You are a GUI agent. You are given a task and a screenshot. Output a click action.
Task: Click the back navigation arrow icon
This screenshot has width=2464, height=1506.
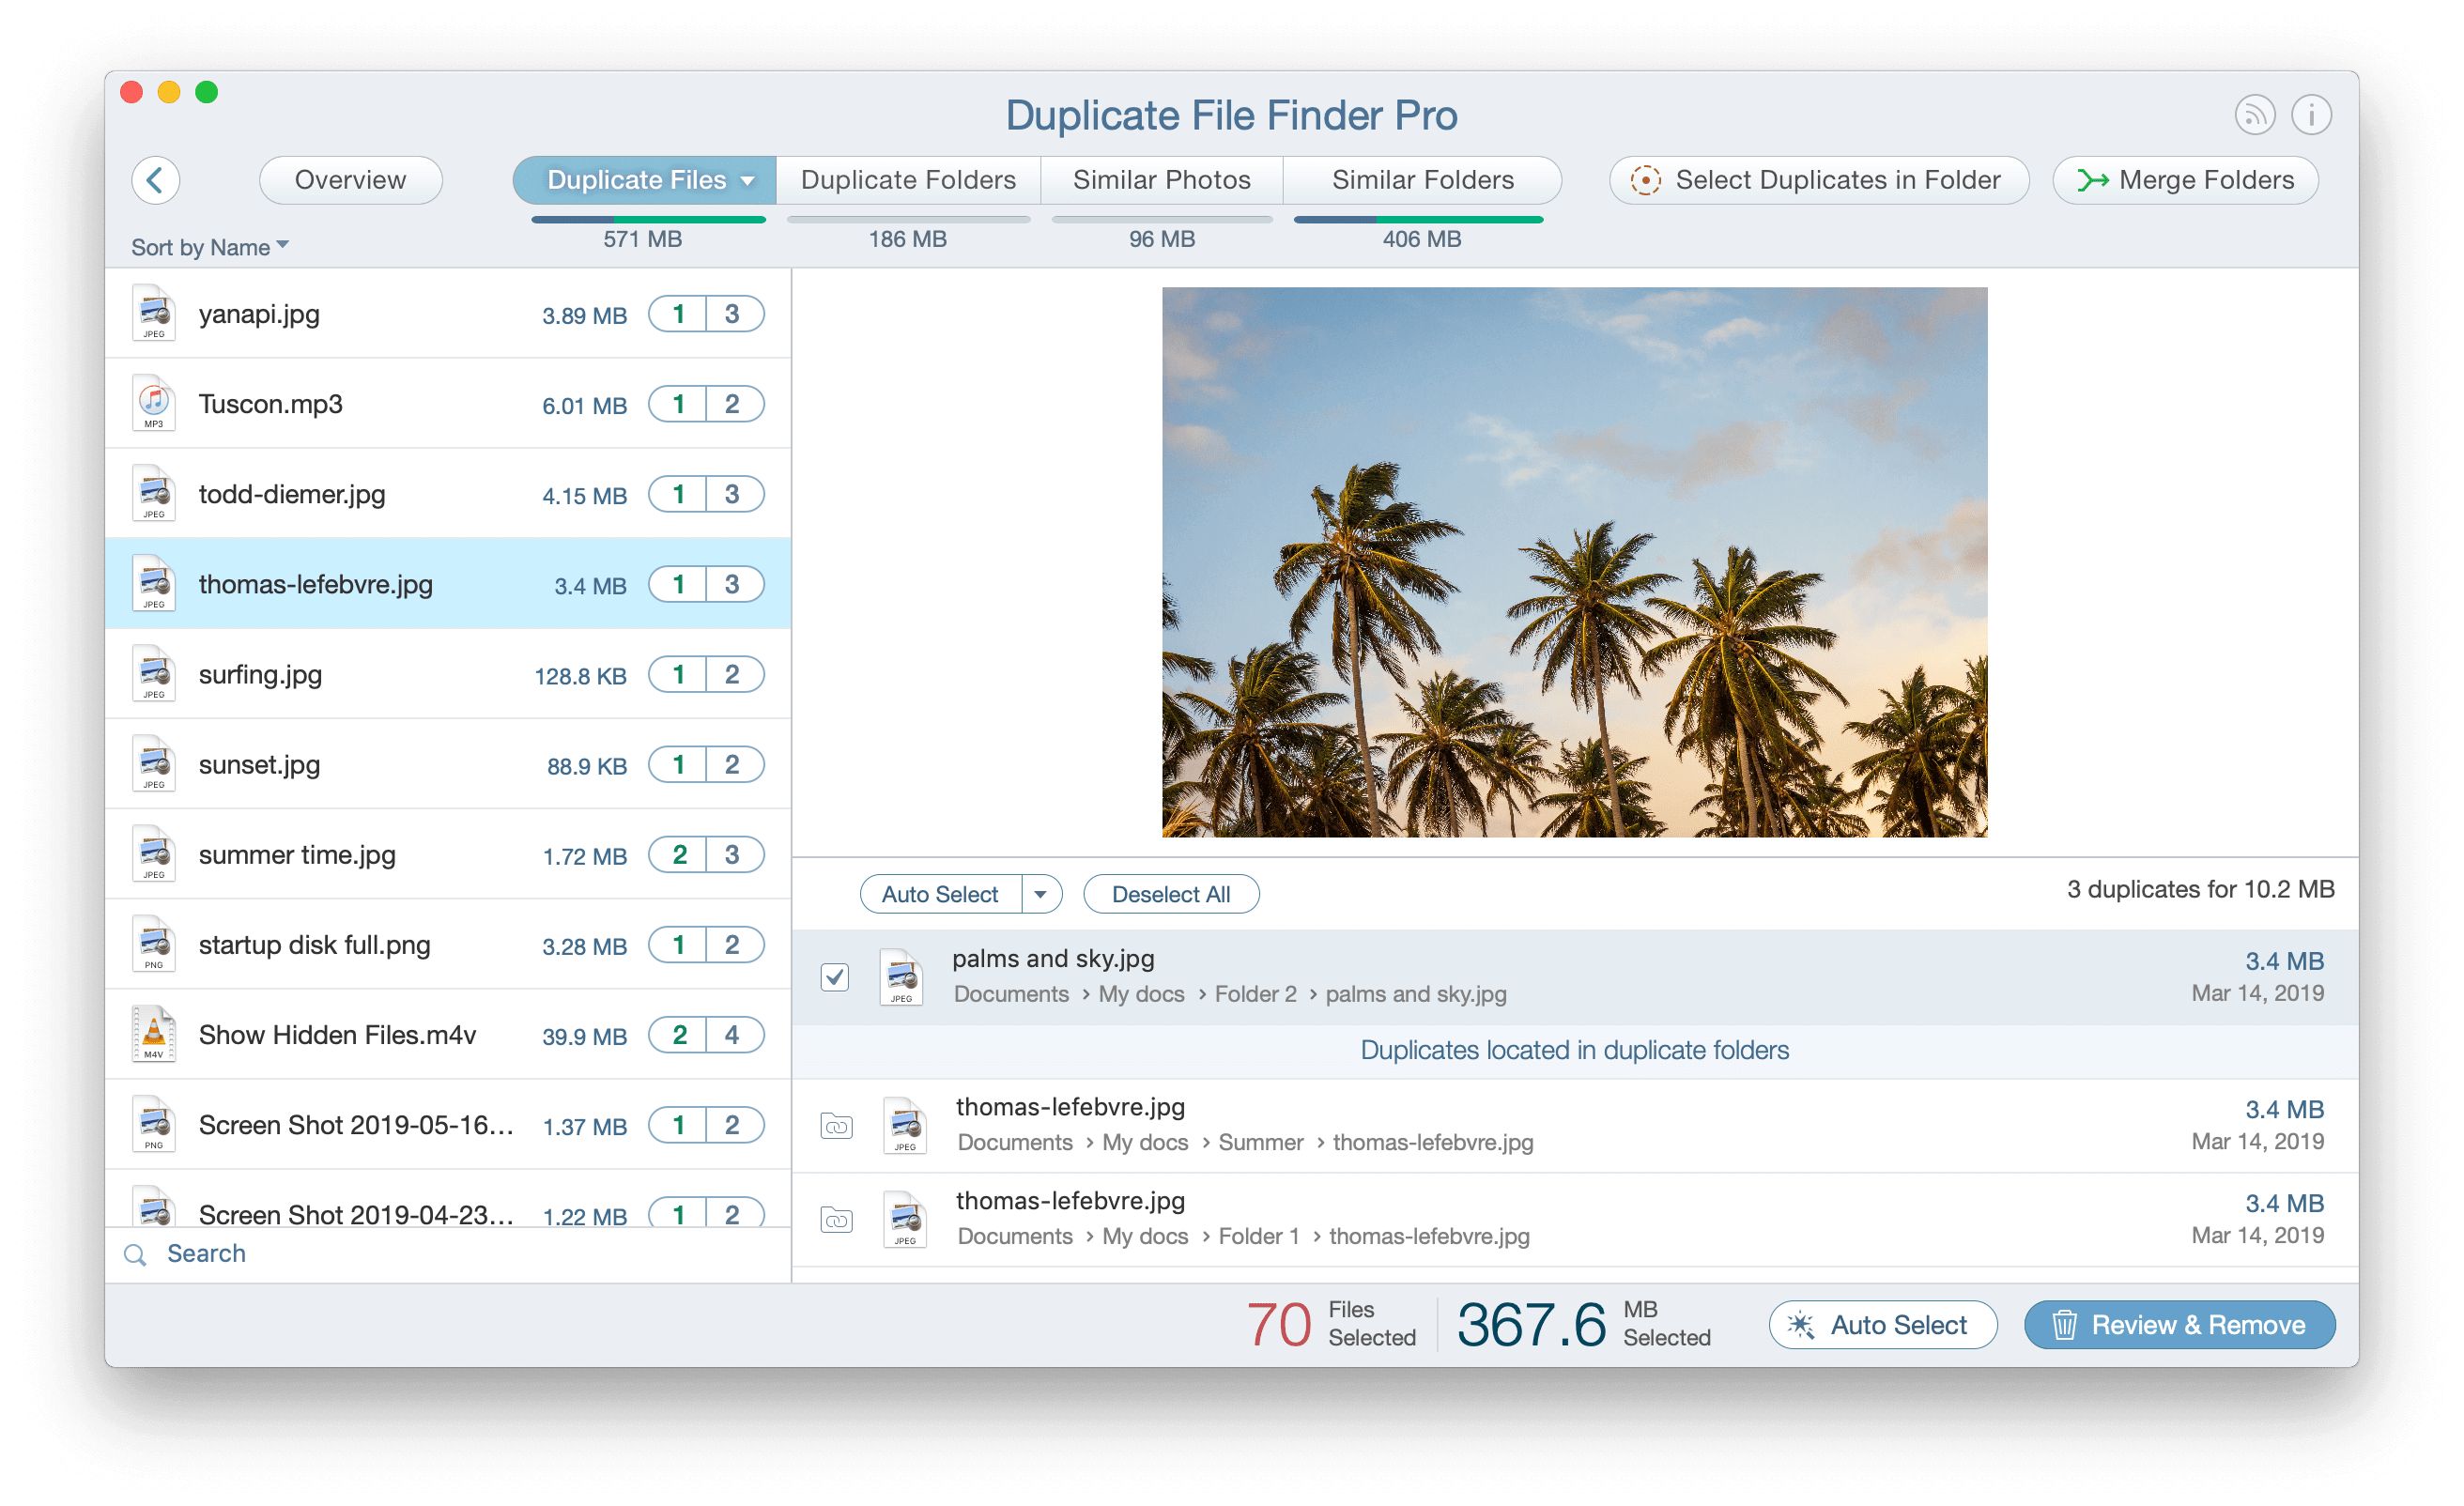(157, 177)
